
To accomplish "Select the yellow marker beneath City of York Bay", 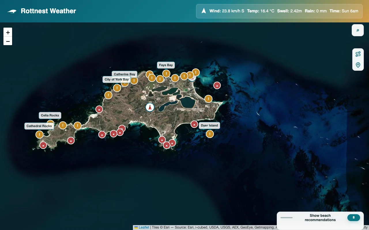I will pyautogui.click(x=117, y=88).
